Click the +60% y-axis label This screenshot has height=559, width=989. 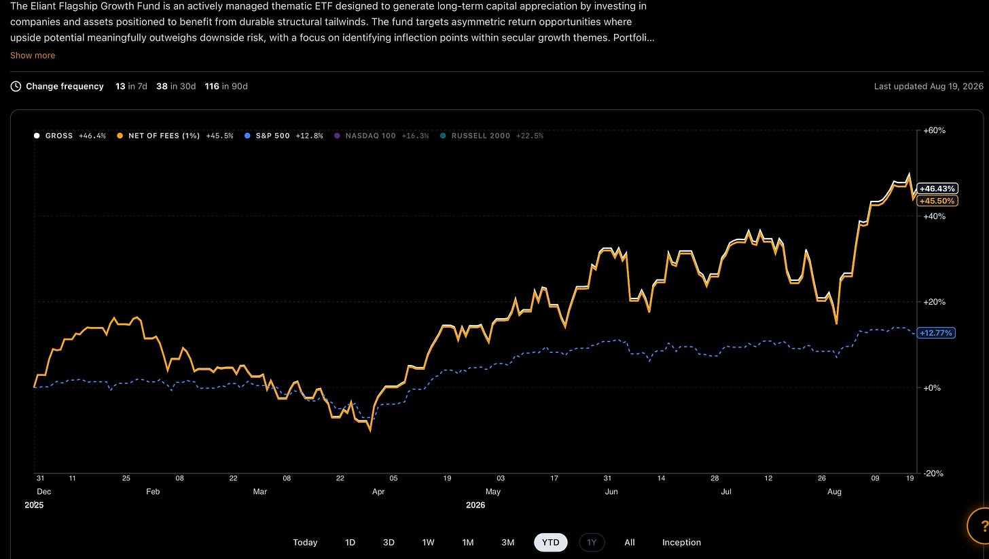click(x=934, y=130)
